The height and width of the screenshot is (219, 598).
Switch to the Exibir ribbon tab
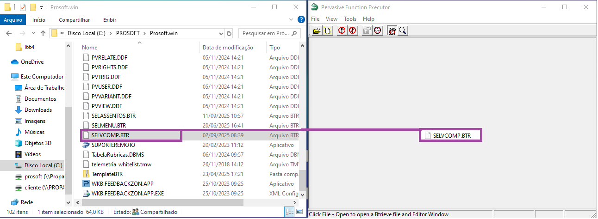pyautogui.click(x=110, y=20)
